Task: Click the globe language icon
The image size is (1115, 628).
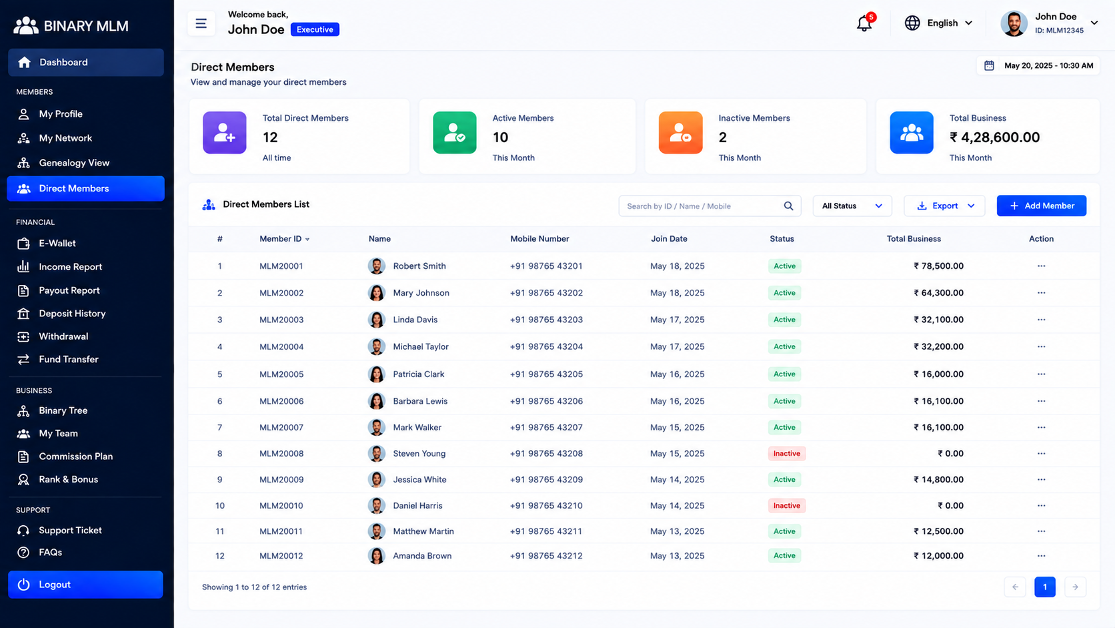Action: [912, 23]
